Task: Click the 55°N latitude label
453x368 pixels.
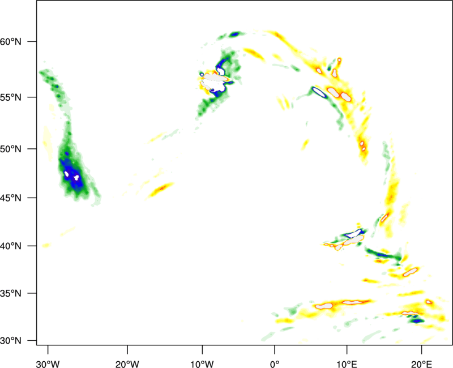Action: 11,97
